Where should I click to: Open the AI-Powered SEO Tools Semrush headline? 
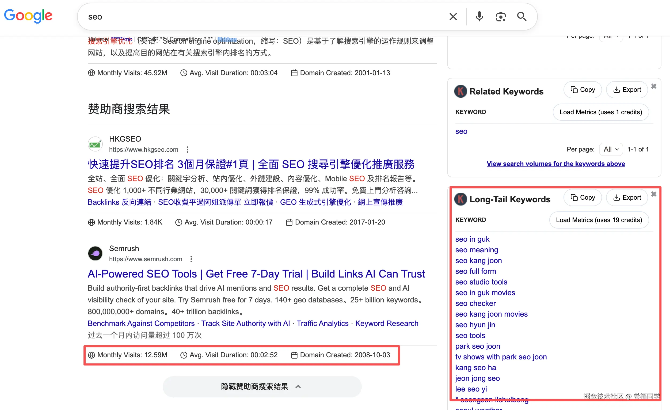(256, 274)
